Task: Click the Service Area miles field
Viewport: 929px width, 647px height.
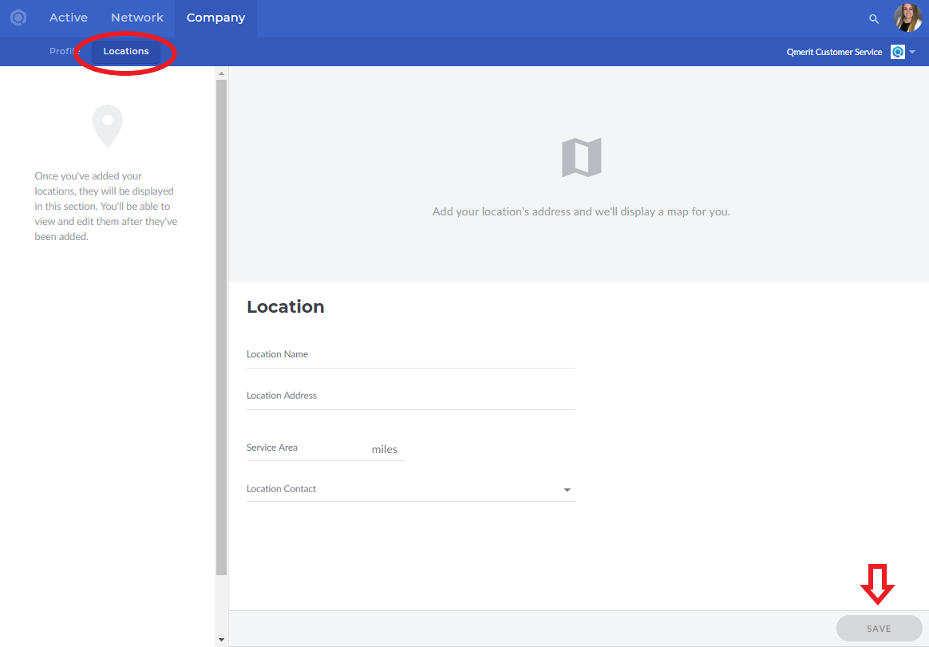Action: 307,448
